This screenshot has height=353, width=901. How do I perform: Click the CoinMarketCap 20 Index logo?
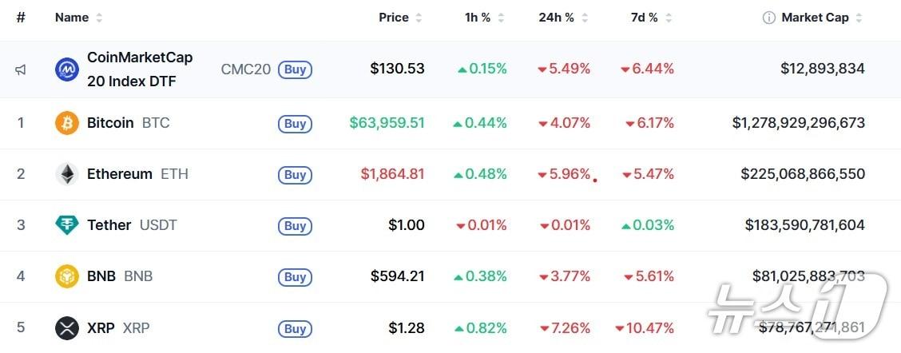(x=67, y=69)
